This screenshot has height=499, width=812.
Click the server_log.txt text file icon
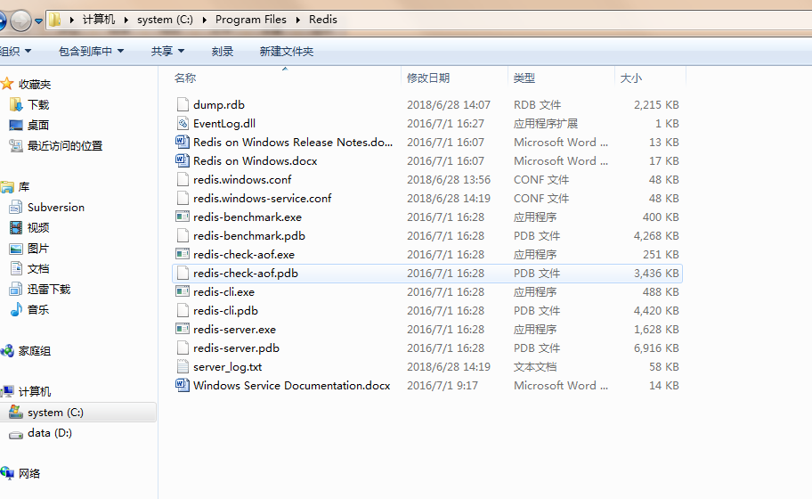tap(183, 366)
